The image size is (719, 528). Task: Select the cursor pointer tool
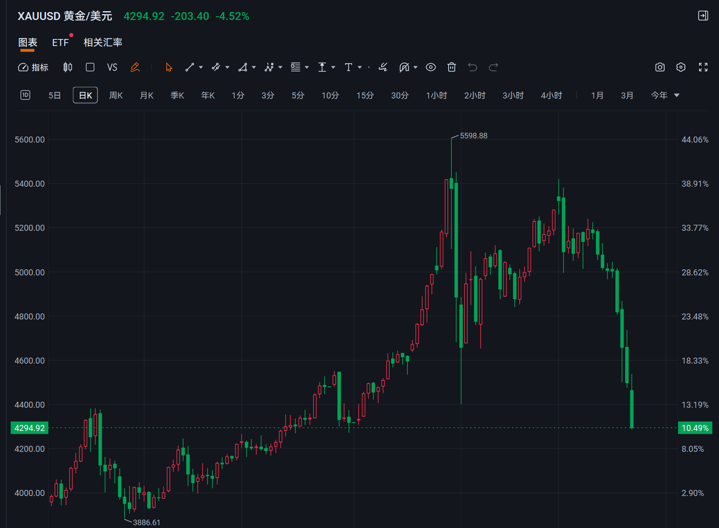pyautogui.click(x=169, y=67)
